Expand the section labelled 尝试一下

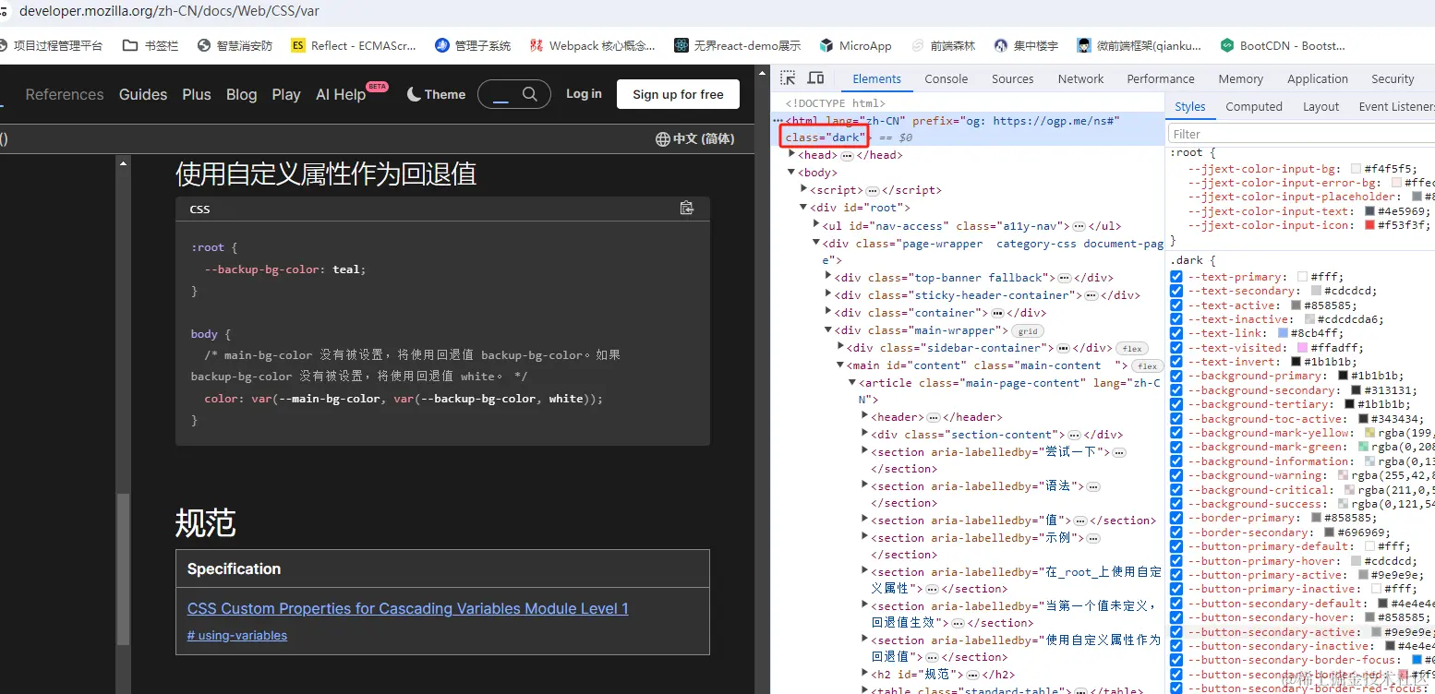pyautogui.click(x=864, y=451)
